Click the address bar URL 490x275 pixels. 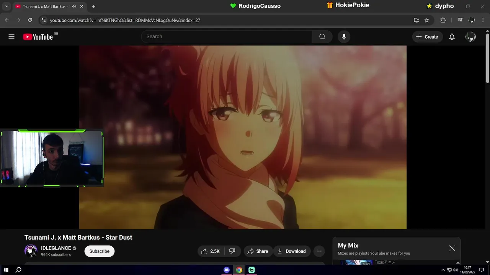pyautogui.click(x=125, y=20)
